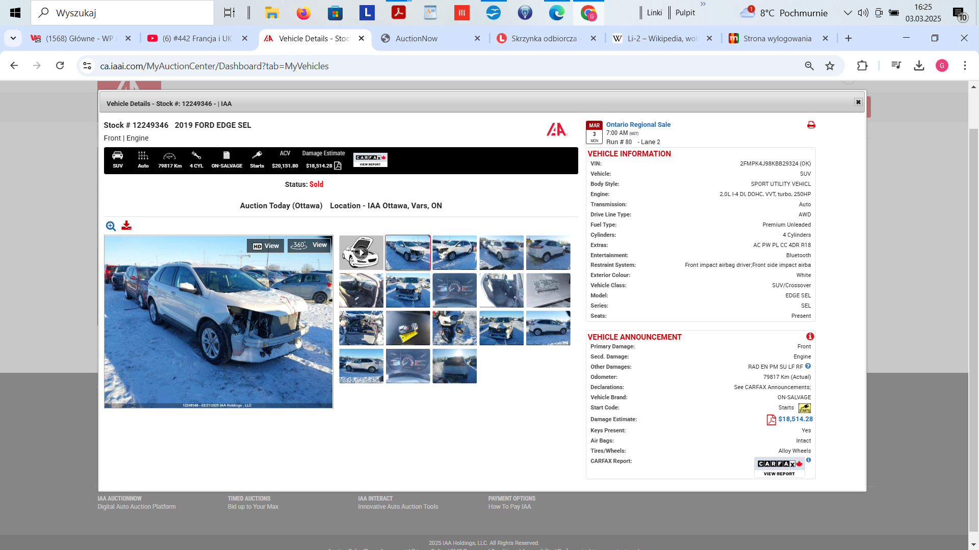Open Adobe Acrobat from the taskbar
979x550 pixels.
coord(398,13)
